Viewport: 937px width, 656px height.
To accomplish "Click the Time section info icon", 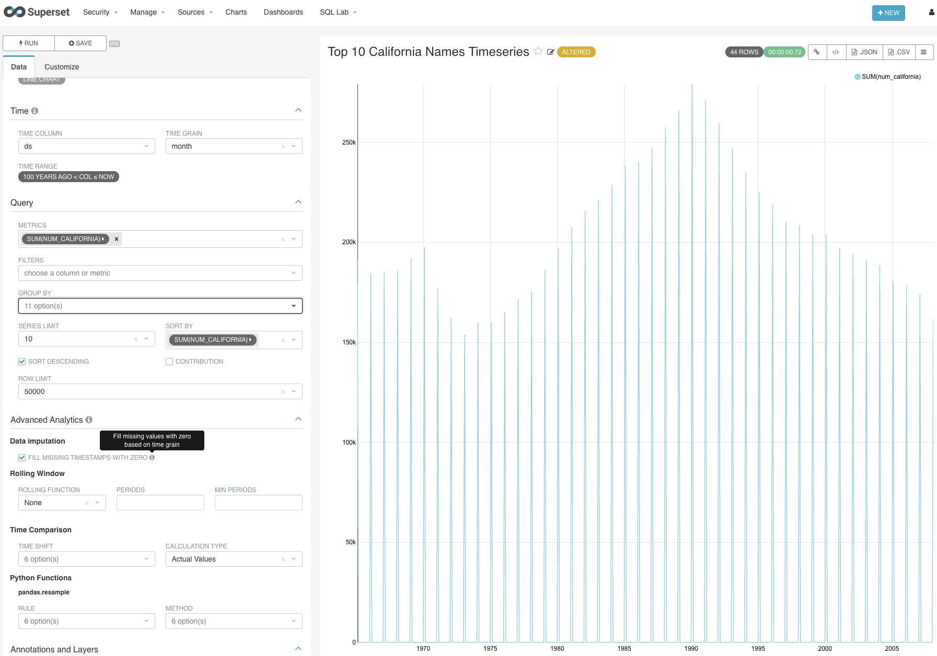I will 34,111.
